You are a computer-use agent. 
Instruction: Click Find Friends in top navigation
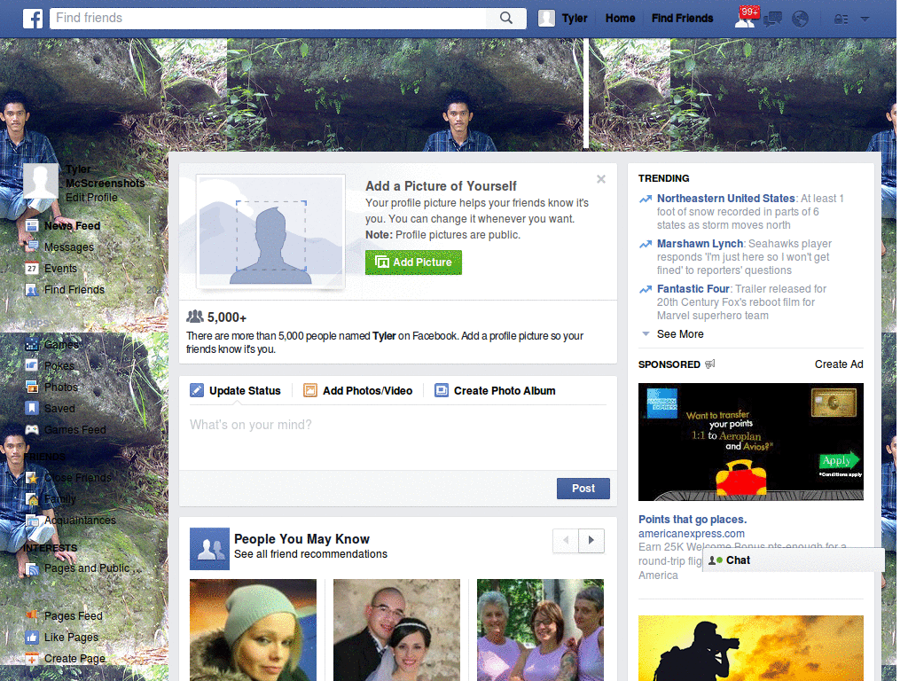tap(682, 19)
